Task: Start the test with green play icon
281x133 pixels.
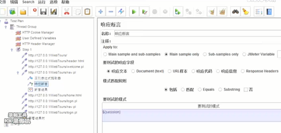Action: pyautogui.click(x=134, y=12)
